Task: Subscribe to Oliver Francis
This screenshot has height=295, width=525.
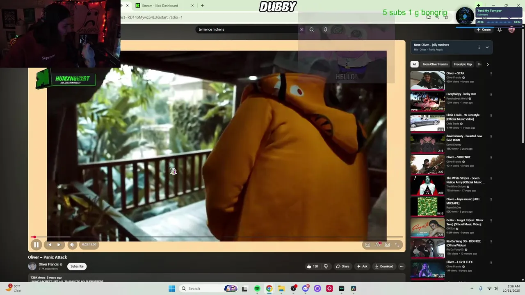Action: coord(77,266)
